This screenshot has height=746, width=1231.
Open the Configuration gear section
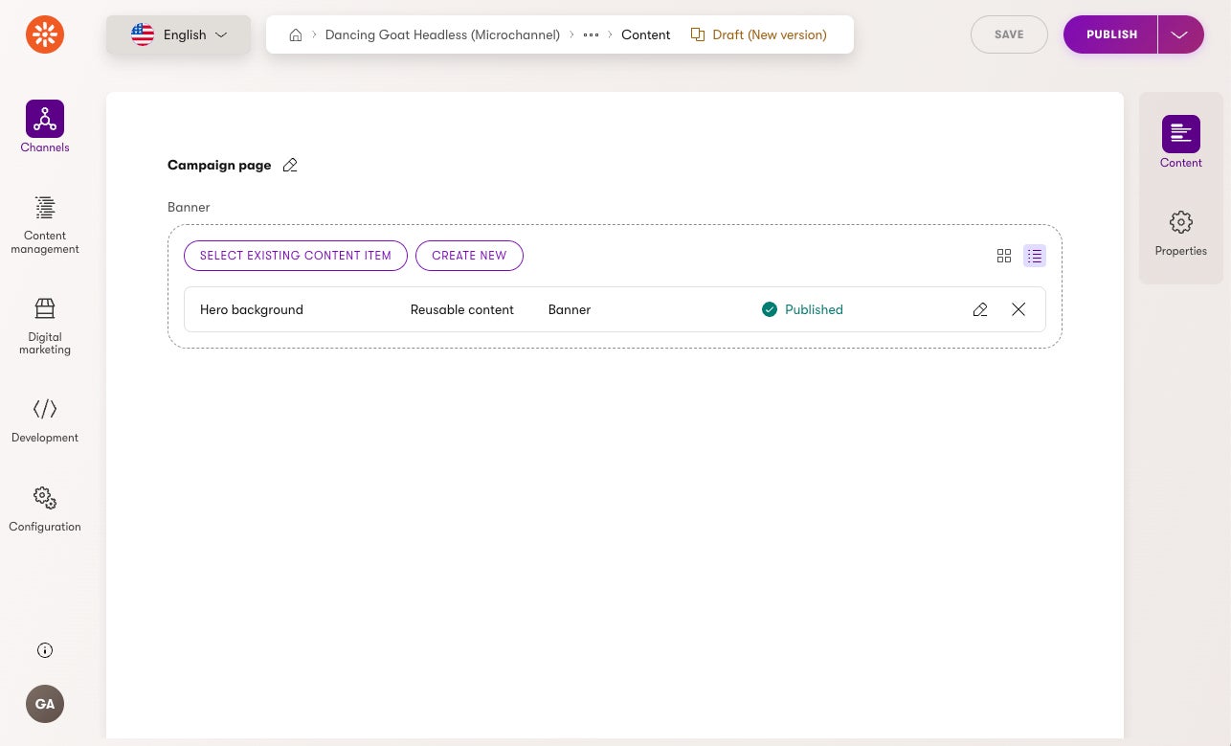[45, 509]
